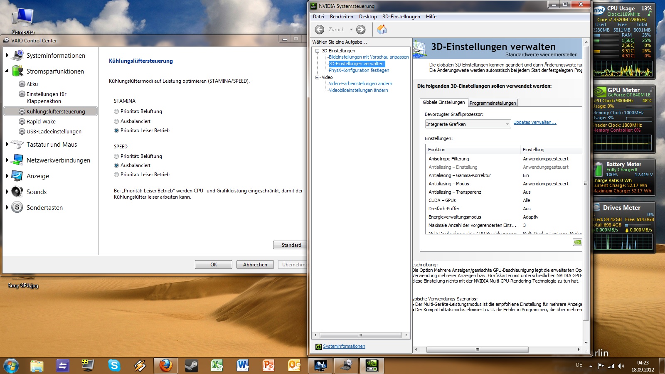
Task: Collapse the Stromsparfunktionen tree node
Action: pyautogui.click(x=7, y=71)
